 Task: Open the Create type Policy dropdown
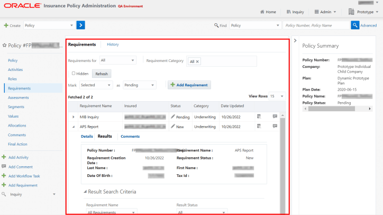(x=49, y=25)
